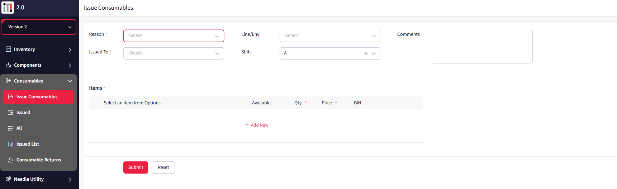617x189 pixels.
Task: Open the Version 2 dropdown
Action: [x=39, y=27]
